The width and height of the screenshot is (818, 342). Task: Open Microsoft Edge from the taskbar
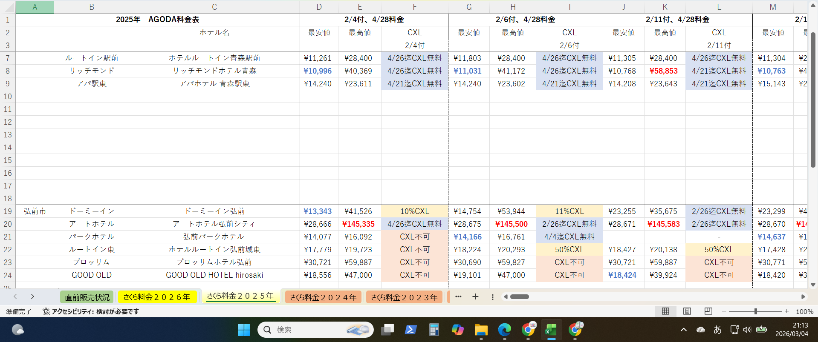click(x=504, y=330)
